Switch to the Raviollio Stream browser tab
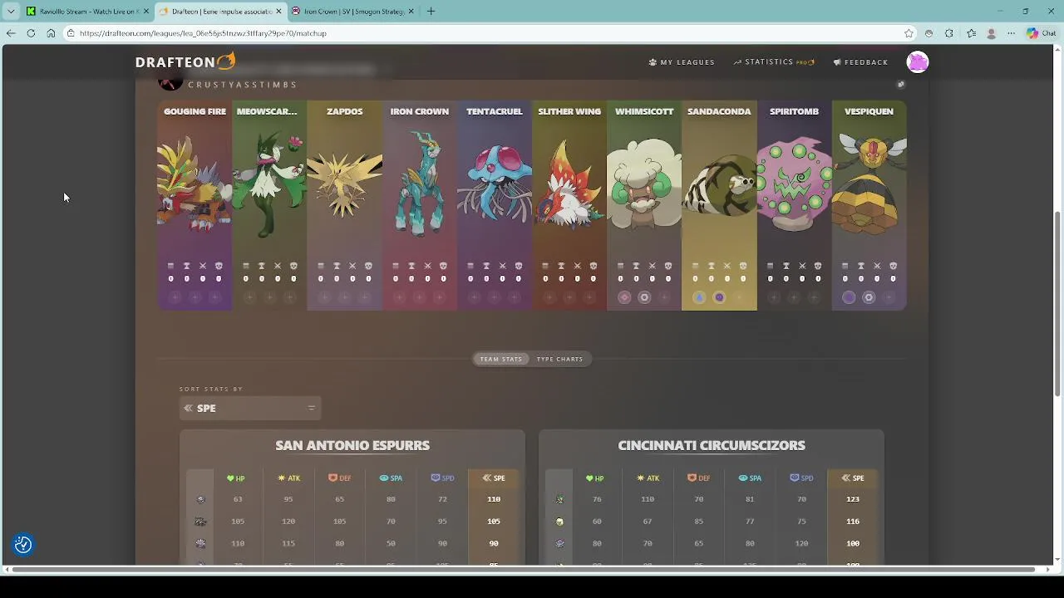The image size is (1064, 598). pos(86,12)
